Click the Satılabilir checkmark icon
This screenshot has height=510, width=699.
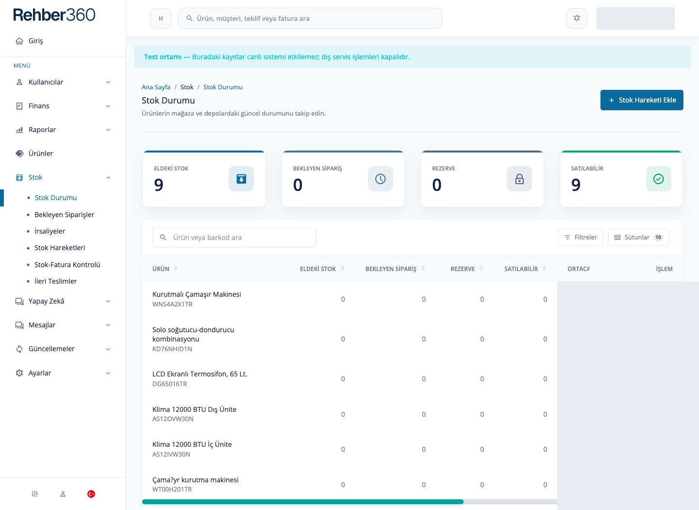(659, 179)
